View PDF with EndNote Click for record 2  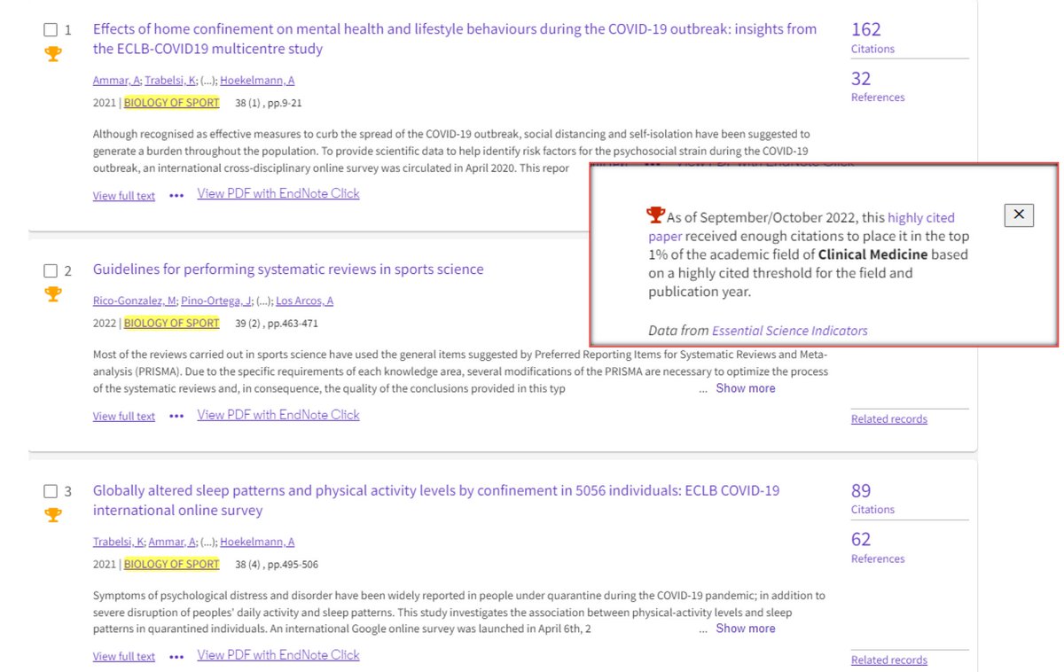[x=278, y=415]
